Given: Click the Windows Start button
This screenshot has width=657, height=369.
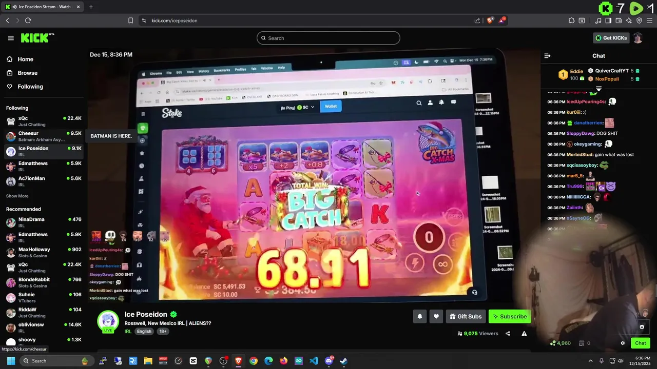Looking at the screenshot, I should pos(11,361).
